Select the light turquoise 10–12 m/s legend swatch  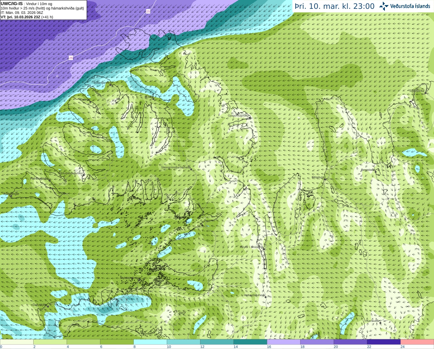tap(184, 342)
